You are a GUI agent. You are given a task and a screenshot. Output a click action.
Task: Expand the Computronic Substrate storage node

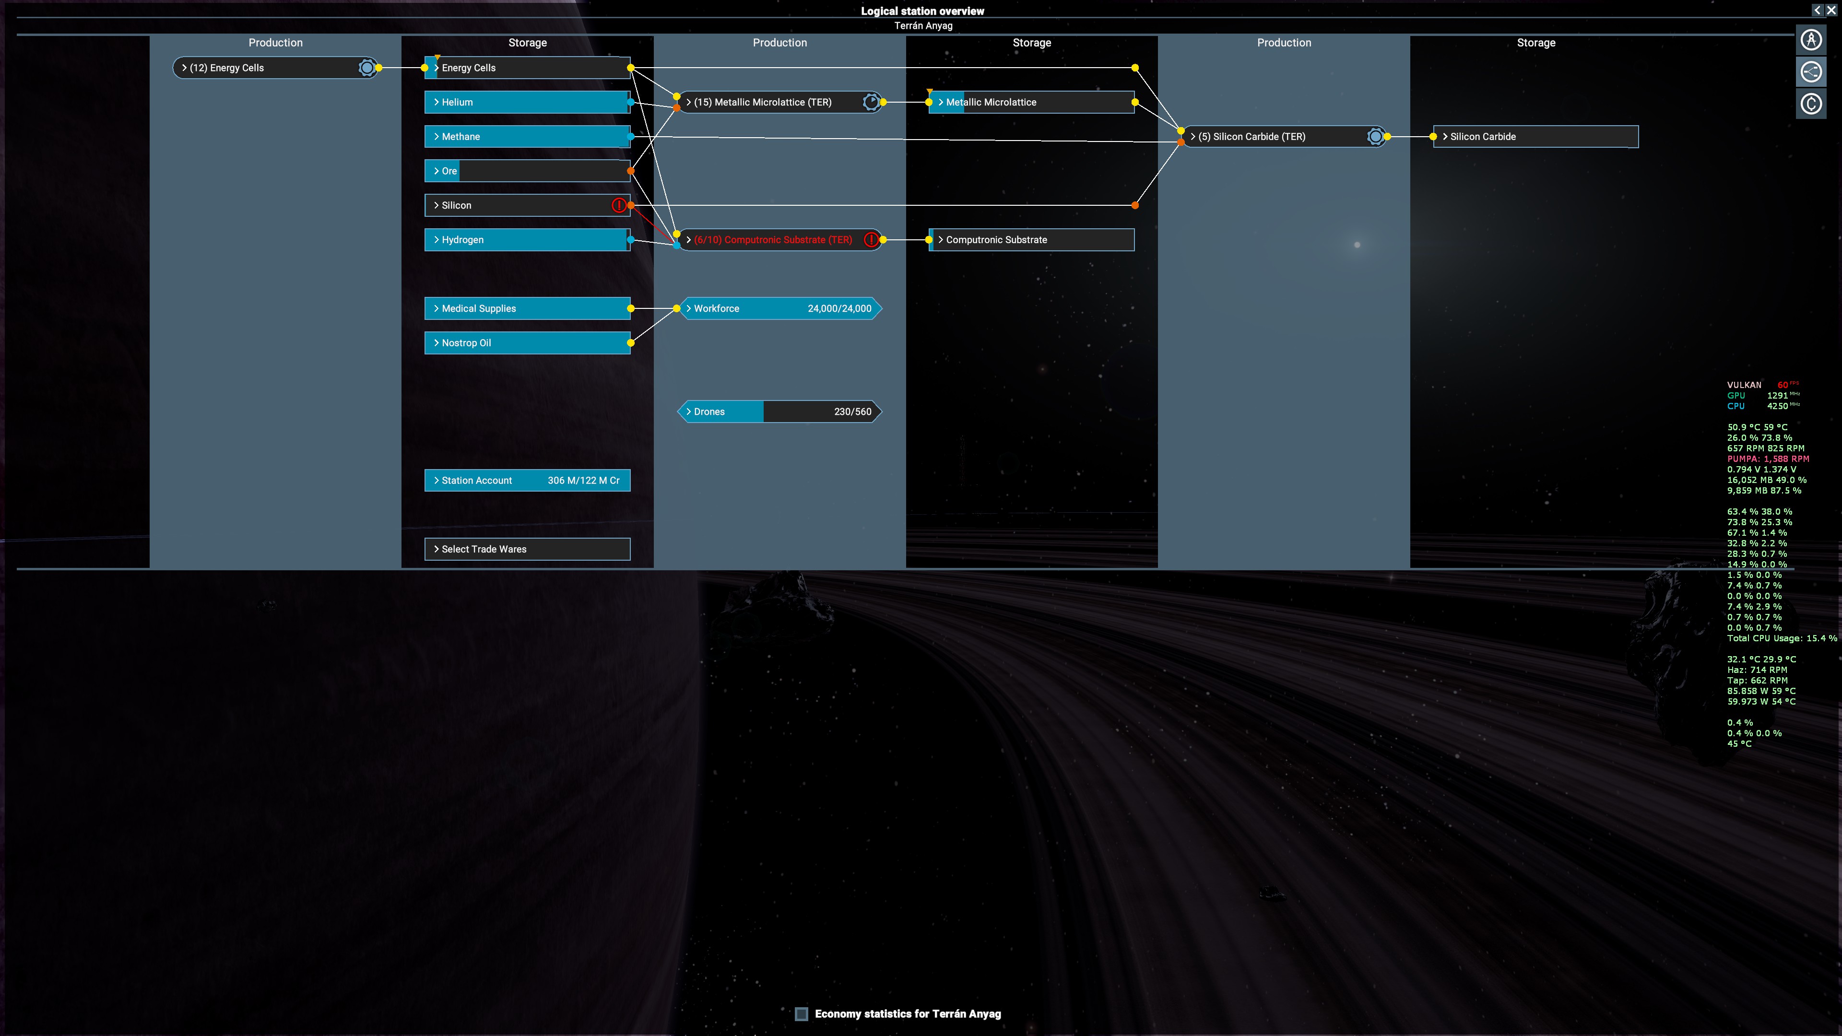coord(1031,239)
